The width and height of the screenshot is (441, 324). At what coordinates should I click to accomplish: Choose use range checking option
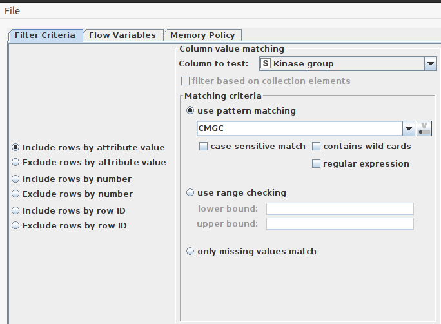[x=191, y=192]
